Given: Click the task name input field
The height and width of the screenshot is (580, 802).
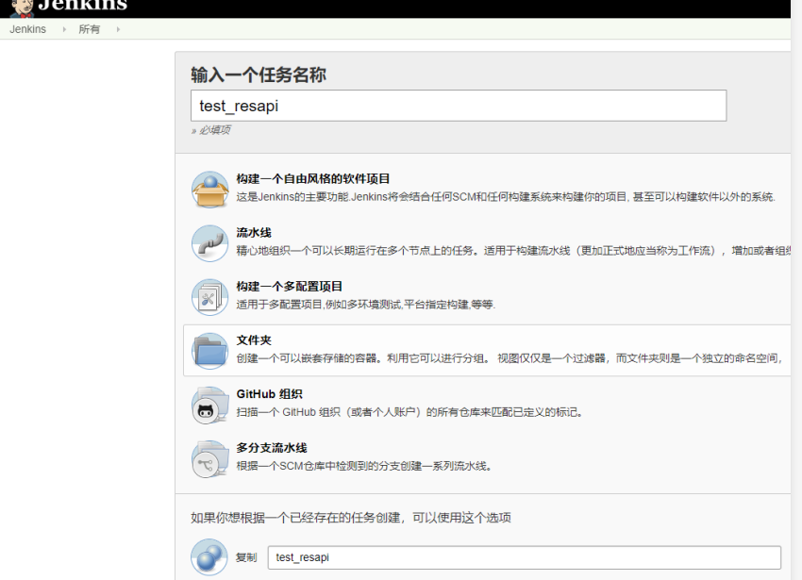Looking at the screenshot, I should (x=459, y=106).
